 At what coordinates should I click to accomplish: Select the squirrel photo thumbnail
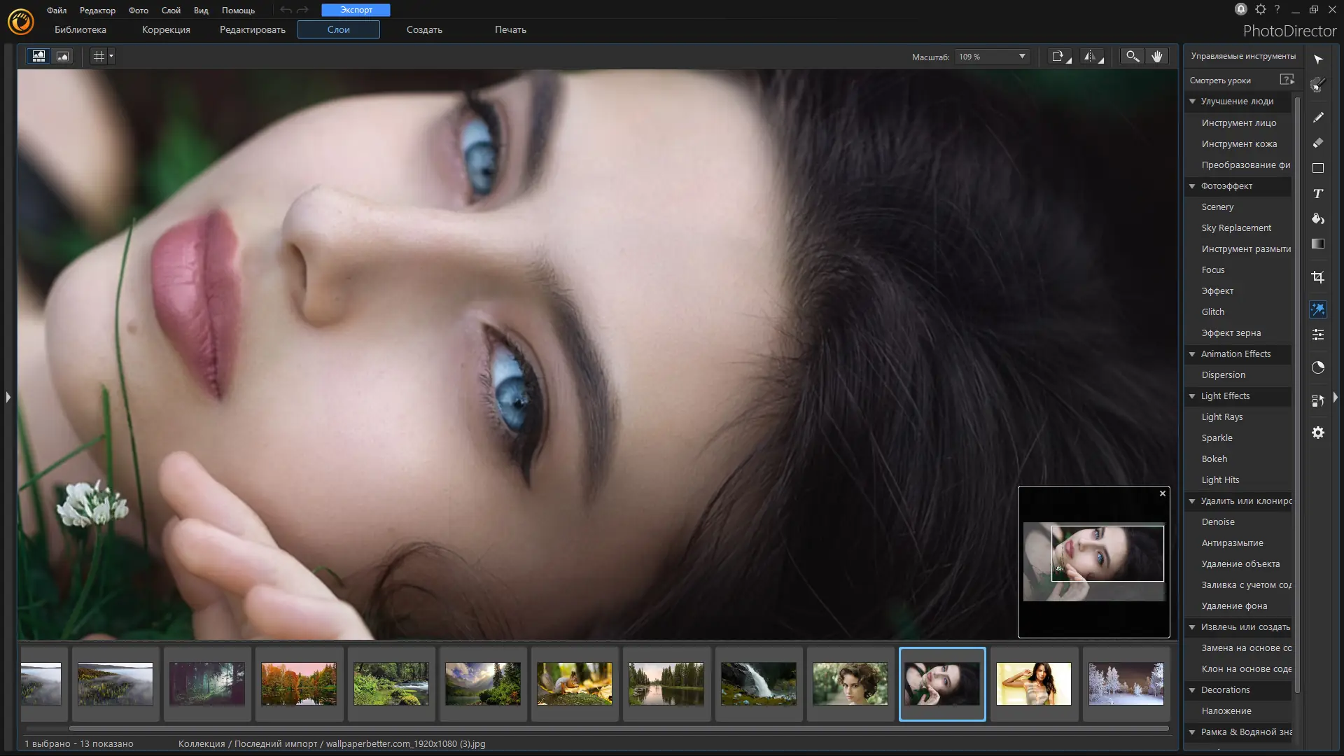coord(574,684)
